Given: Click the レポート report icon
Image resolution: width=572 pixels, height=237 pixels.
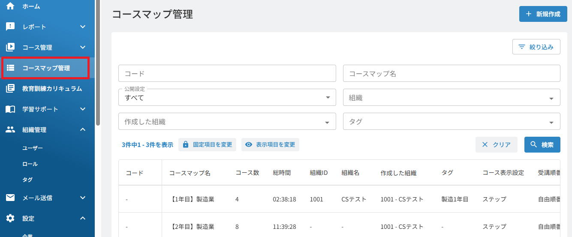Looking at the screenshot, I should click(10, 27).
